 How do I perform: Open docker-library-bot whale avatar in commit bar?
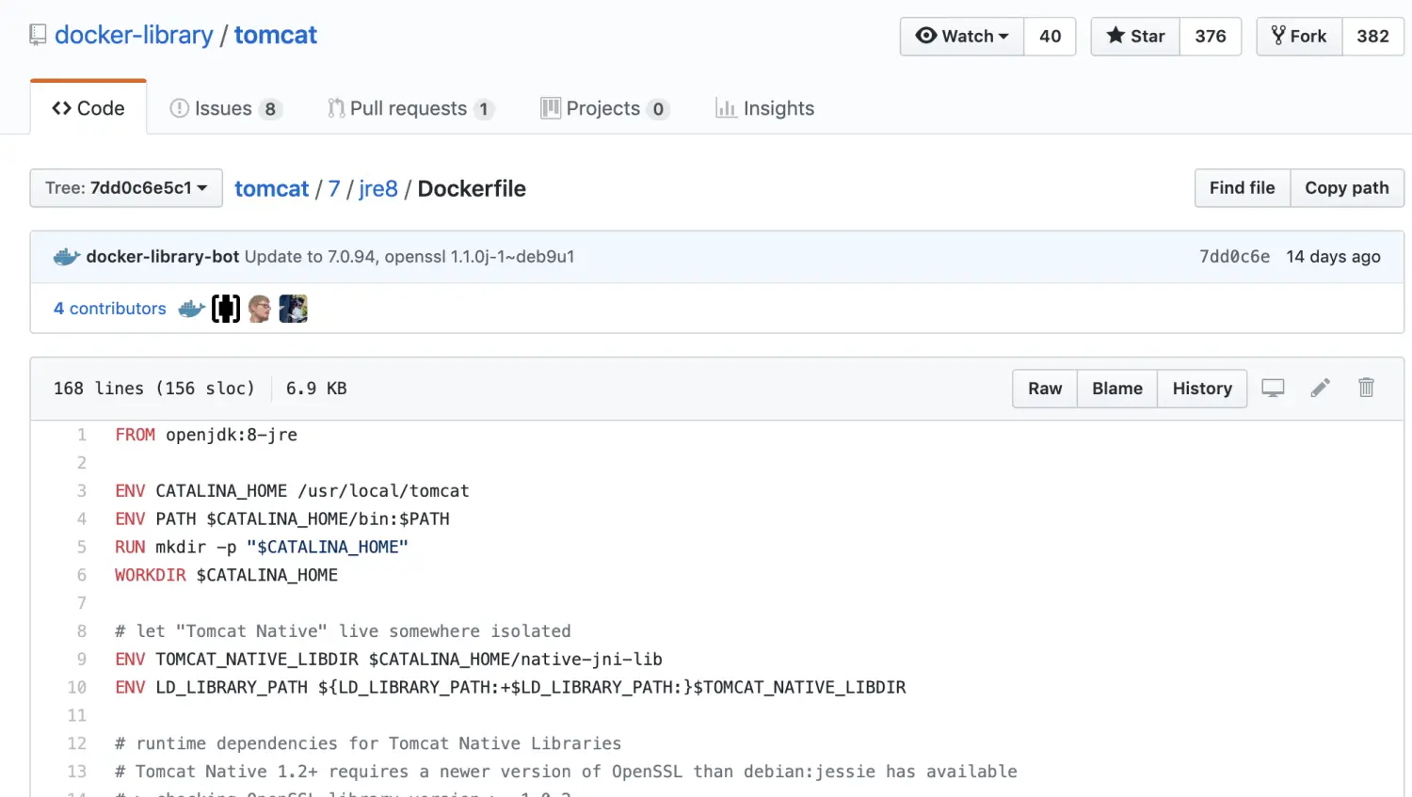pyautogui.click(x=66, y=257)
